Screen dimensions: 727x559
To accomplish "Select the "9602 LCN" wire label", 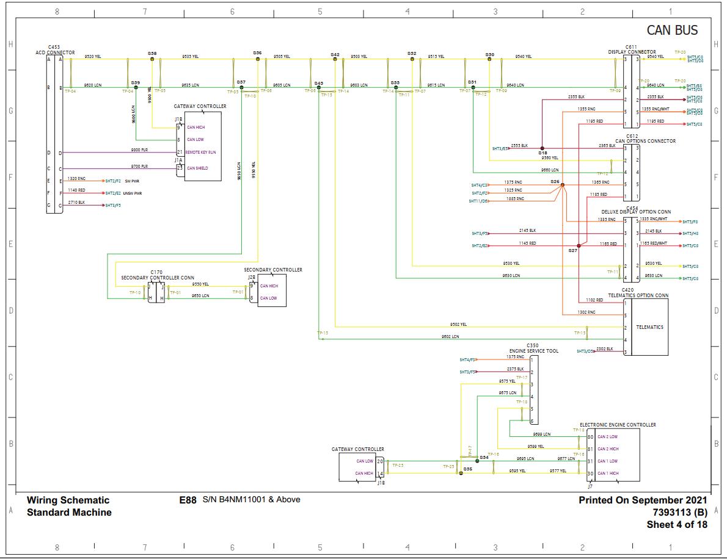I will pyautogui.click(x=450, y=337).
